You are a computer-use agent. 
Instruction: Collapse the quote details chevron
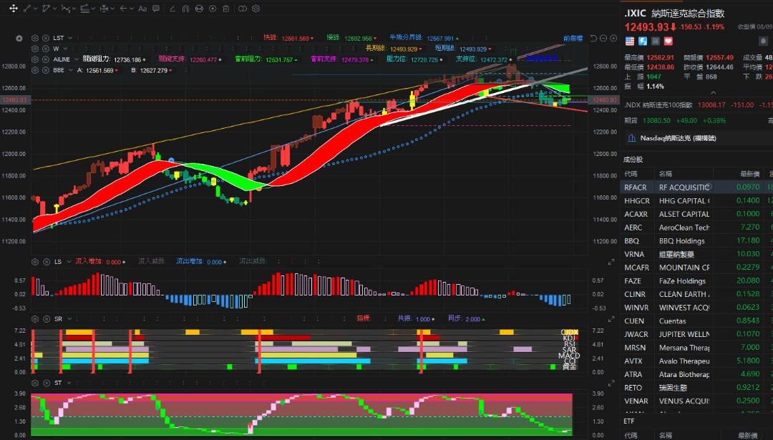point(713,93)
